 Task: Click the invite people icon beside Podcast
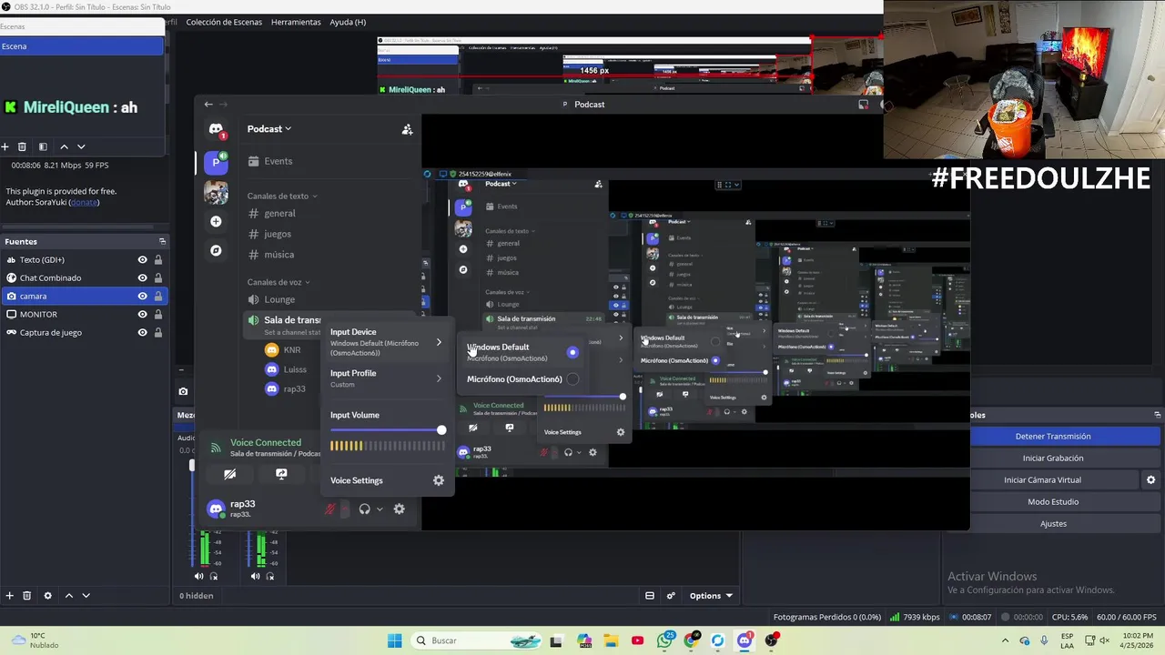(407, 129)
